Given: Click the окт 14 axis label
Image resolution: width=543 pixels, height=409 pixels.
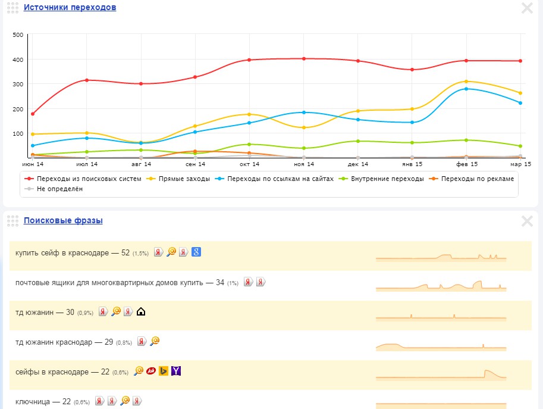Looking at the screenshot, I should tap(249, 164).
